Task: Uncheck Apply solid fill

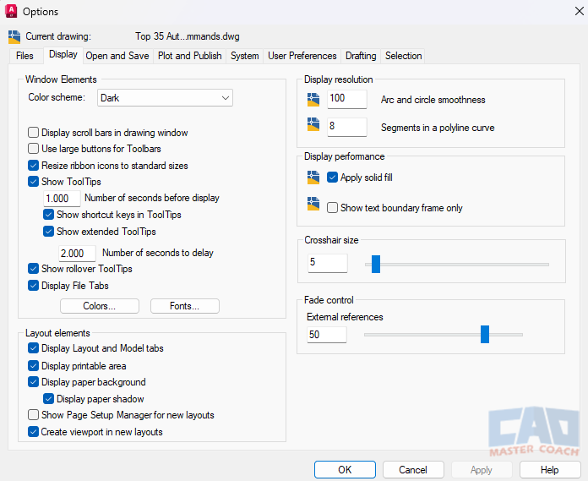Action: (332, 177)
